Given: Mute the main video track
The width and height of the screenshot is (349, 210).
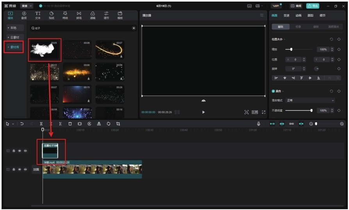Looking at the screenshot, I should [25, 169].
